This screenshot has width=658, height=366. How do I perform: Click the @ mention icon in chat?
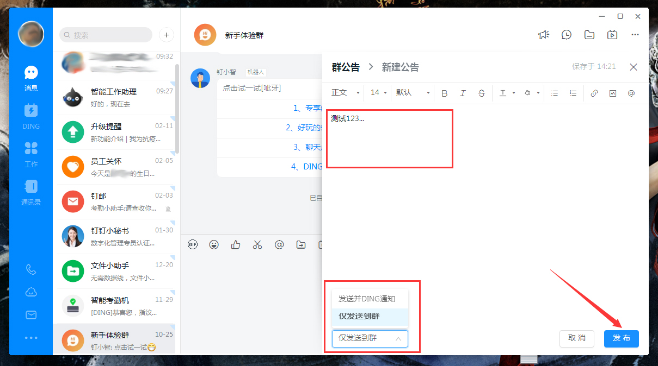point(279,244)
